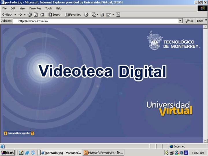
Task: Go to the Home page icon
Action: pos(42,15)
